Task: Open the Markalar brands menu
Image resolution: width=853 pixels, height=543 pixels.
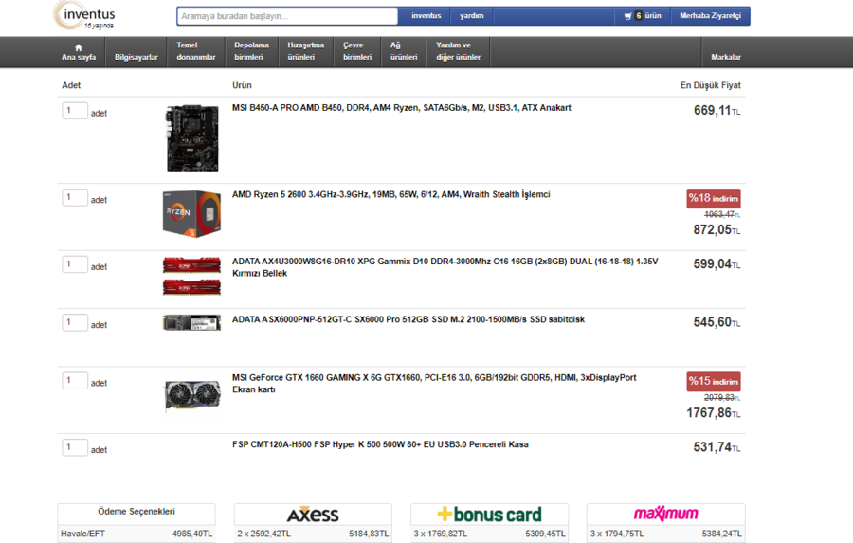Action: coord(726,57)
